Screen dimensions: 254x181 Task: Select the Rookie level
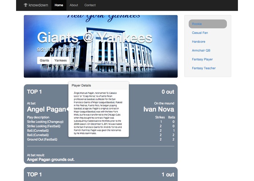point(208,24)
